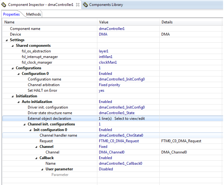
Task: Collapse the Auto initialization node
Action: click(x=19, y=102)
